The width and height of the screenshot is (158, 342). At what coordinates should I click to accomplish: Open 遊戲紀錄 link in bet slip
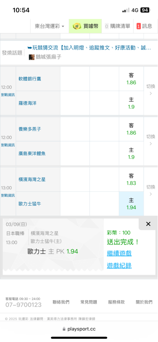(x=119, y=265)
